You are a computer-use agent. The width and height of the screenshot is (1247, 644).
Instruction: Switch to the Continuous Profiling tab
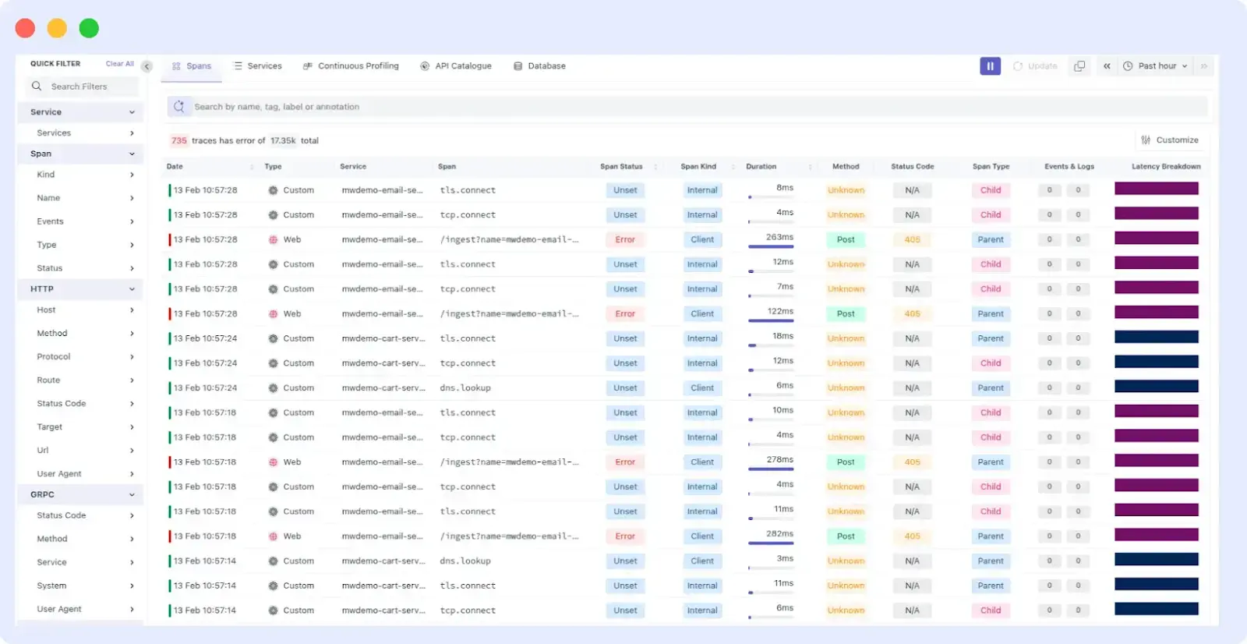point(351,66)
